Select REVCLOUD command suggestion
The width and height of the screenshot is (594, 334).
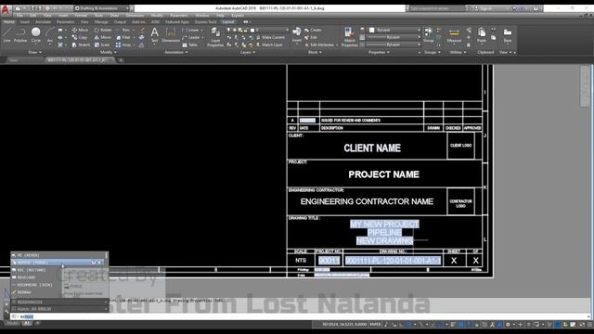[36, 277]
